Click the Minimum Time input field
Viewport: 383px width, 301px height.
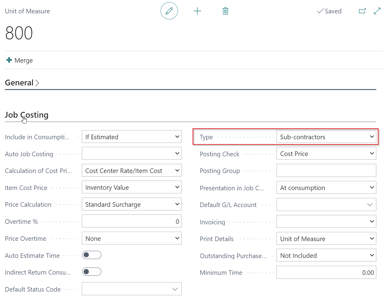[326, 272]
